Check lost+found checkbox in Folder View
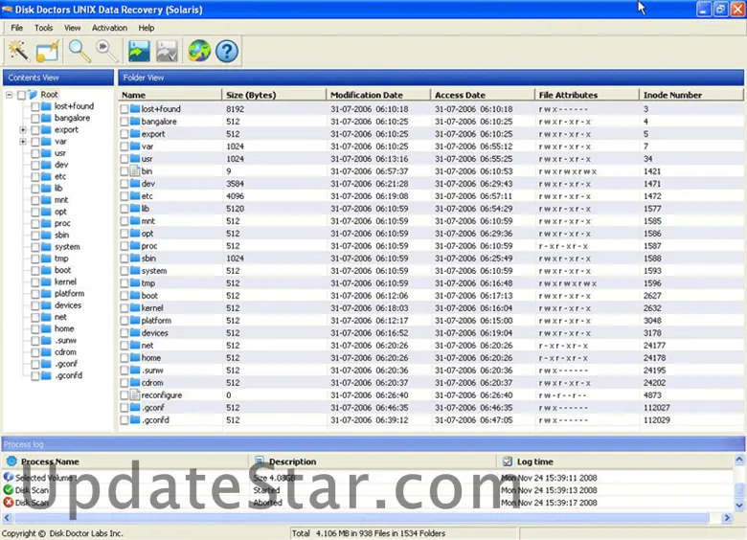The height and width of the screenshot is (540, 747). click(124, 109)
